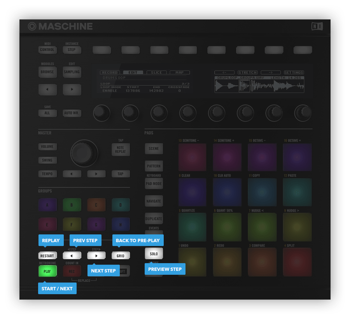Select group A button

pos(47,205)
